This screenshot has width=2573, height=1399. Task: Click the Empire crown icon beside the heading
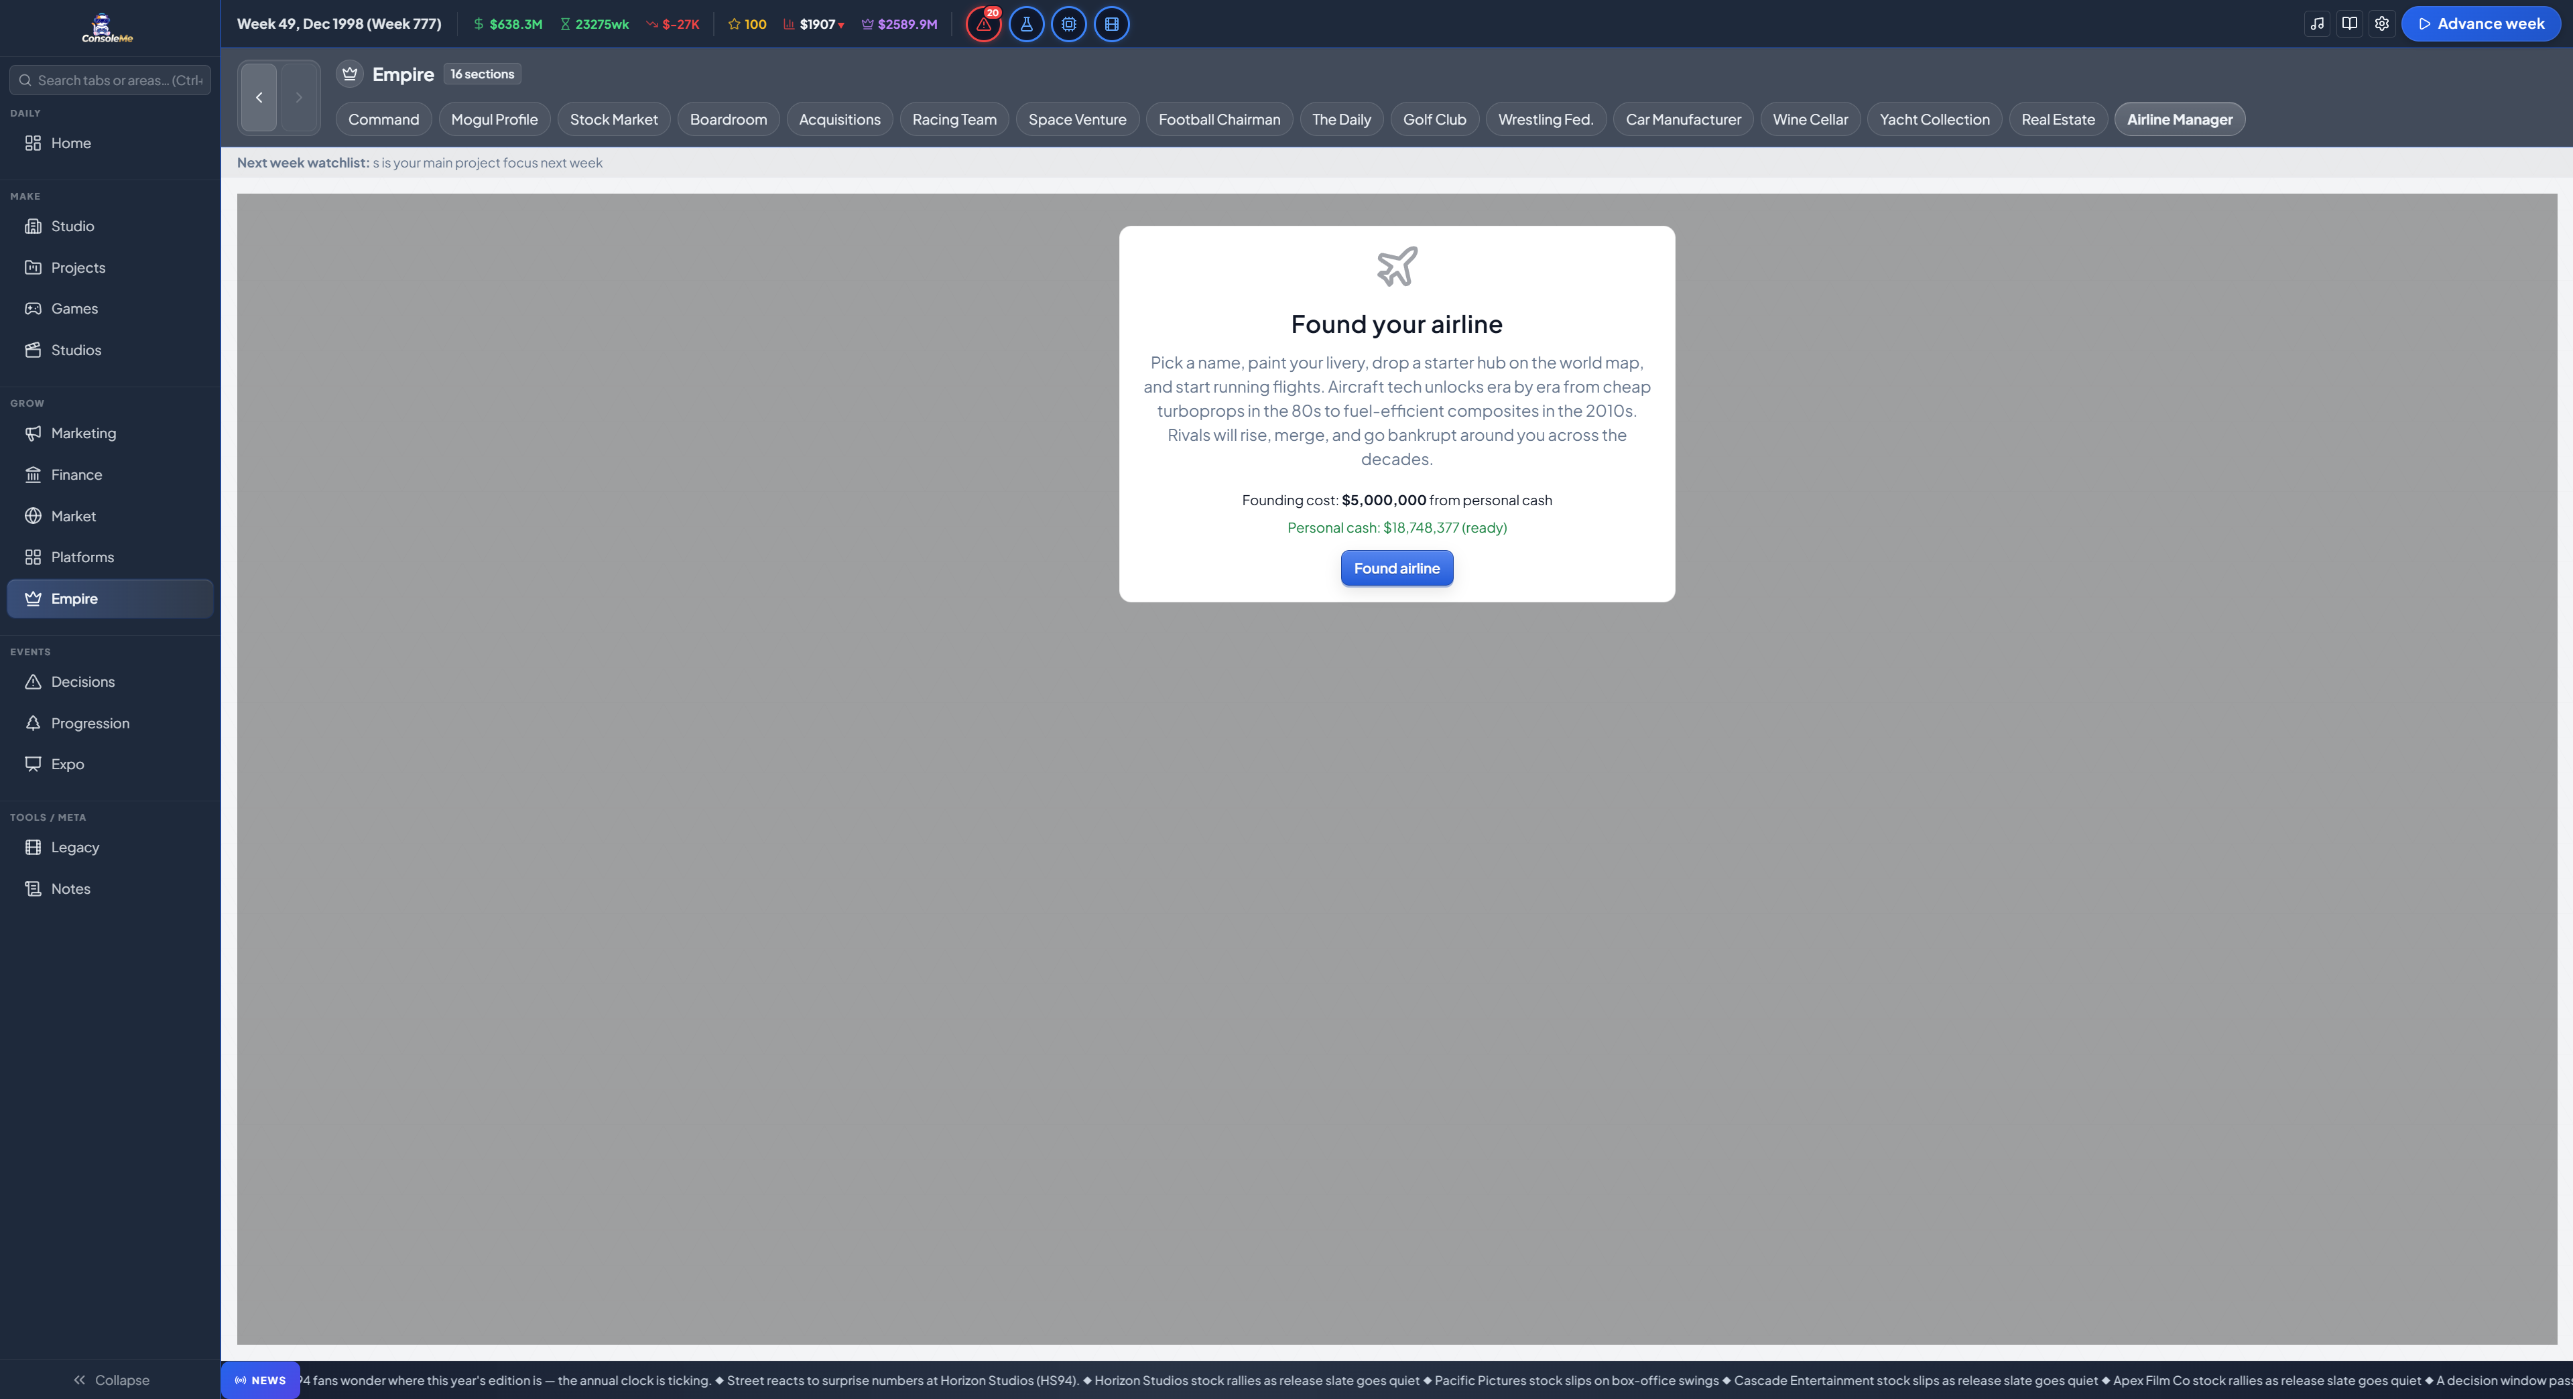coord(350,74)
